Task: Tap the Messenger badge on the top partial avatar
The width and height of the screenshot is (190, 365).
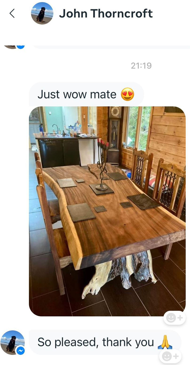Action: click(20, 46)
